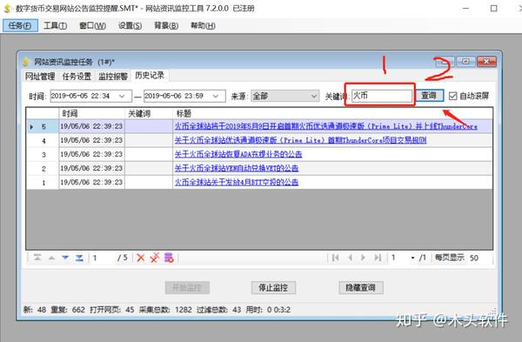This screenshot has height=342, width=522.
Task: Open the 窗口(W) menu
Action: click(92, 25)
